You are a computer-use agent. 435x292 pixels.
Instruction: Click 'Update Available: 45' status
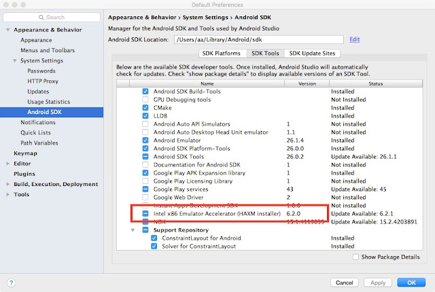point(358,189)
